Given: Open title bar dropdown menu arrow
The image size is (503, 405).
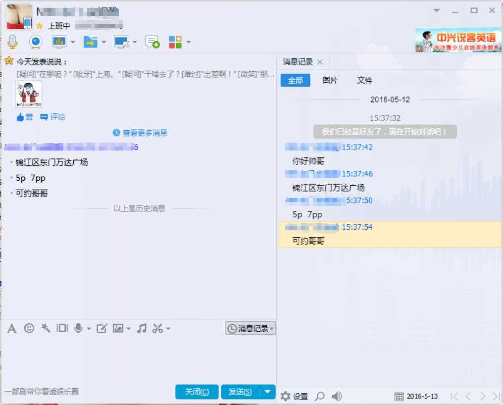Looking at the screenshot, I should (x=437, y=10).
